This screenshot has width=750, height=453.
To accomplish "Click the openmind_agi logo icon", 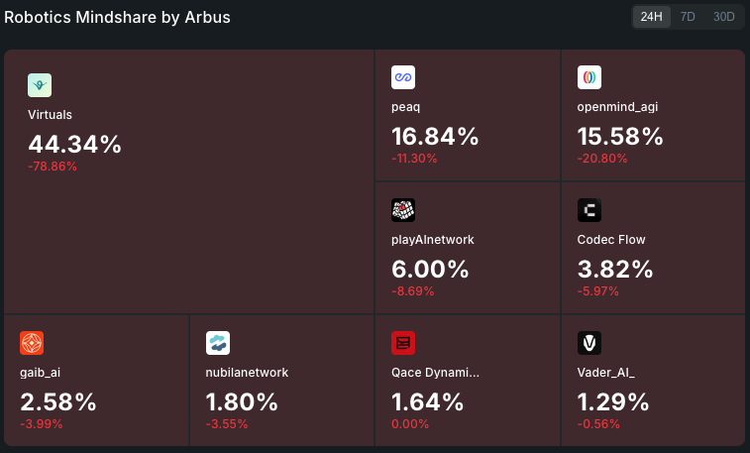I will pos(589,77).
